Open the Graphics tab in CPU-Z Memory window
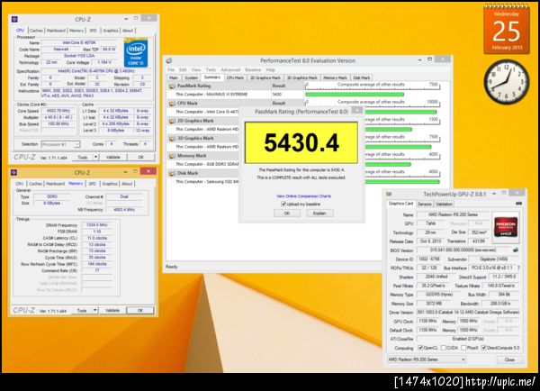The width and height of the screenshot is (540, 391). pyautogui.click(x=110, y=184)
